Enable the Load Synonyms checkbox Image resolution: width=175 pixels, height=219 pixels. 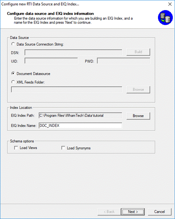tap(63, 148)
